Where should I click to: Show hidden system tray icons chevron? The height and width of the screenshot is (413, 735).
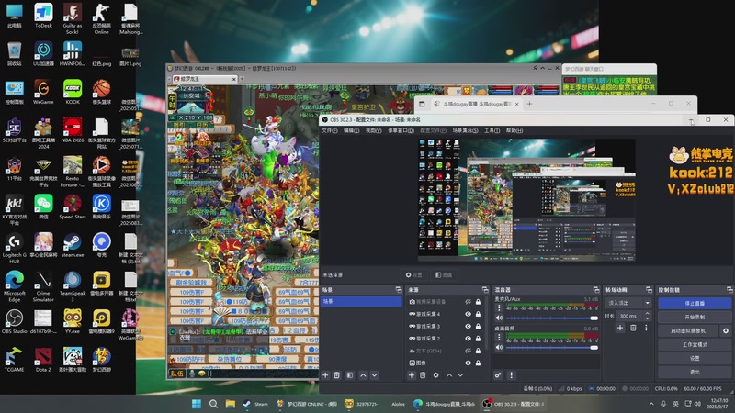pos(651,404)
